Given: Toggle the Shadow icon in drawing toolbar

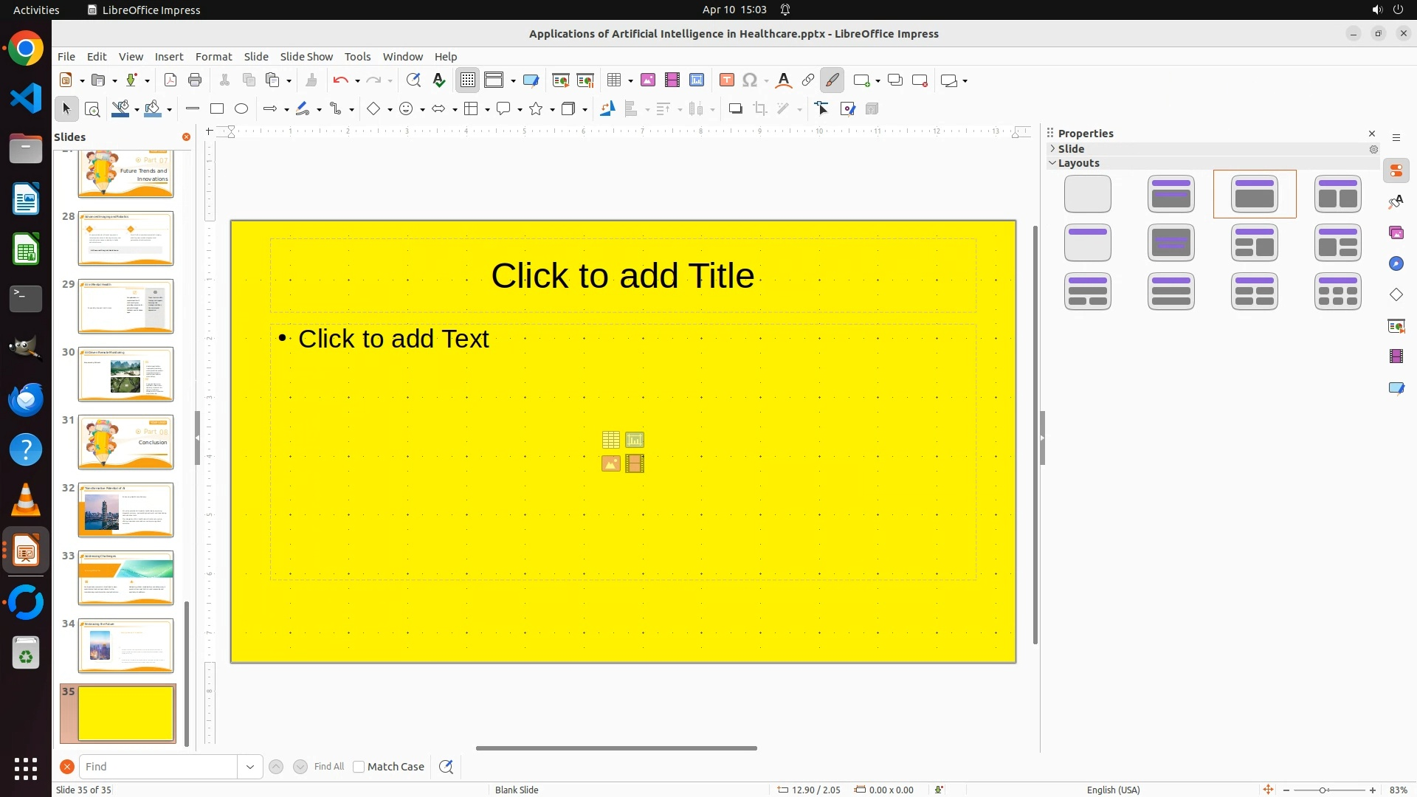Looking at the screenshot, I should (x=735, y=109).
